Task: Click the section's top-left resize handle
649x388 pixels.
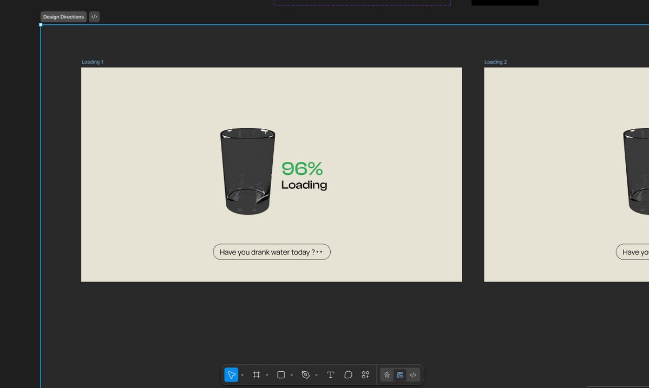Action: (x=41, y=25)
